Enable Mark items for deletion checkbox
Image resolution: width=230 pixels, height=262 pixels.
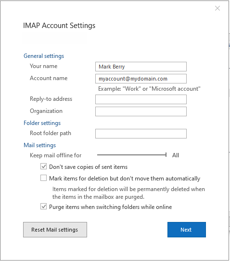43,178
